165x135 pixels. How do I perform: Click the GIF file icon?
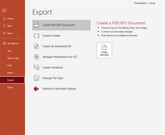coord(36,46)
